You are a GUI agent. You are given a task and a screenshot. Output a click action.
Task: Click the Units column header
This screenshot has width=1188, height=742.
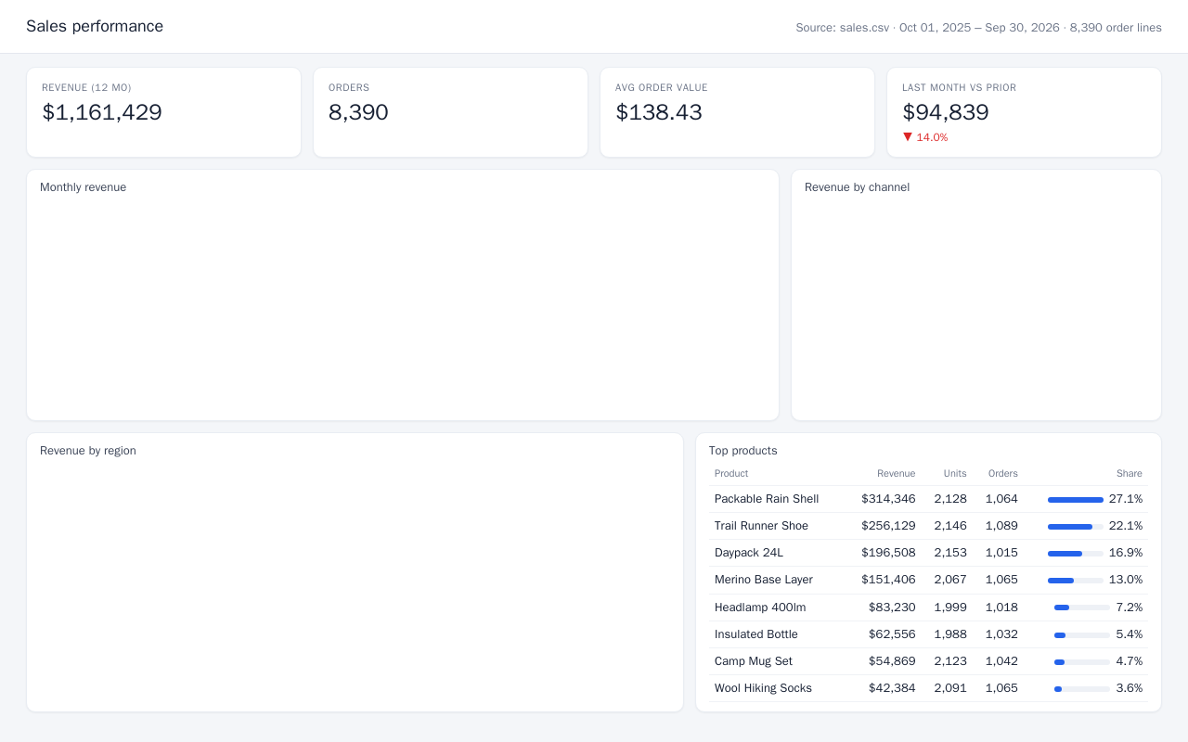point(955,473)
